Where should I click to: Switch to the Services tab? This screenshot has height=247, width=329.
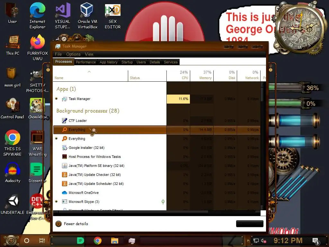[x=171, y=62]
